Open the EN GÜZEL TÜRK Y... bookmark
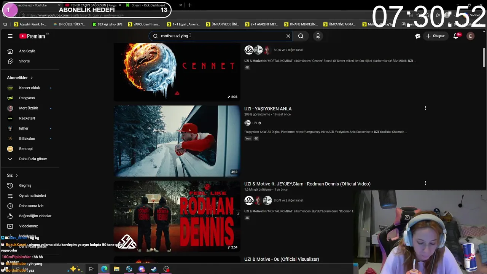This screenshot has width=487, height=274. click(x=70, y=24)
